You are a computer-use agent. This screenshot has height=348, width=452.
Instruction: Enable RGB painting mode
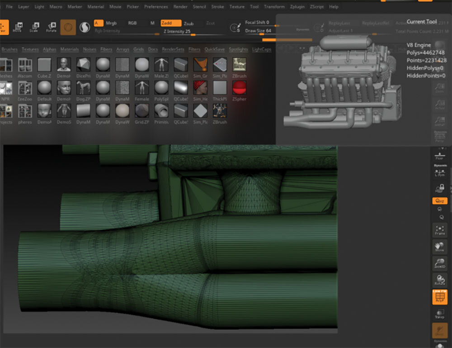[132, 23]
